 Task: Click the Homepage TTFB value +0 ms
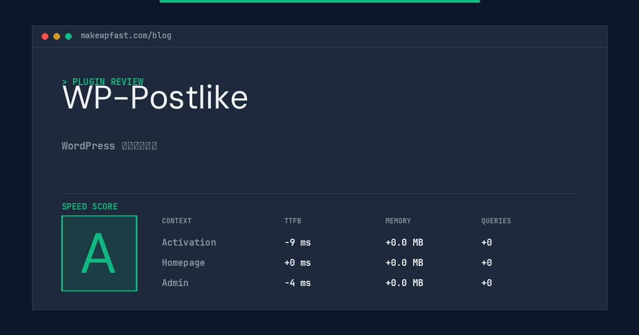tap(298, 263)
